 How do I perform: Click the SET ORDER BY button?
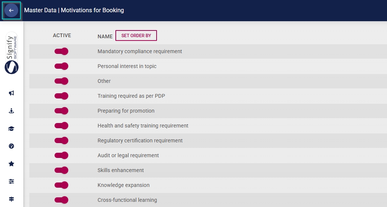(x=136, y=36)
